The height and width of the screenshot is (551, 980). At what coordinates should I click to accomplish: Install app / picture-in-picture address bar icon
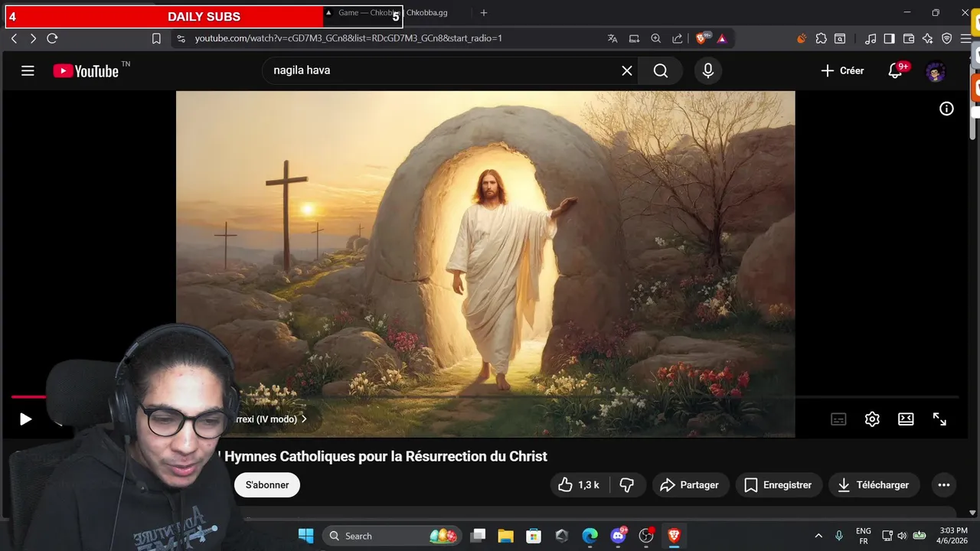pyautogui.click(x=634, y=38)
